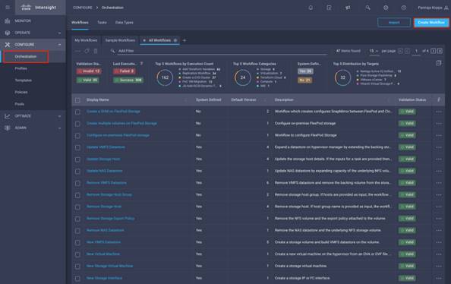Click the ADMIN sidebar icon
The height and width of the screenshot is (284, 451).
8,128
